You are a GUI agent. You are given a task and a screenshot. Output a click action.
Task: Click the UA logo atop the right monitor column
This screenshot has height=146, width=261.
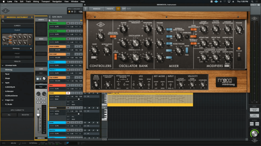[254, 19]
